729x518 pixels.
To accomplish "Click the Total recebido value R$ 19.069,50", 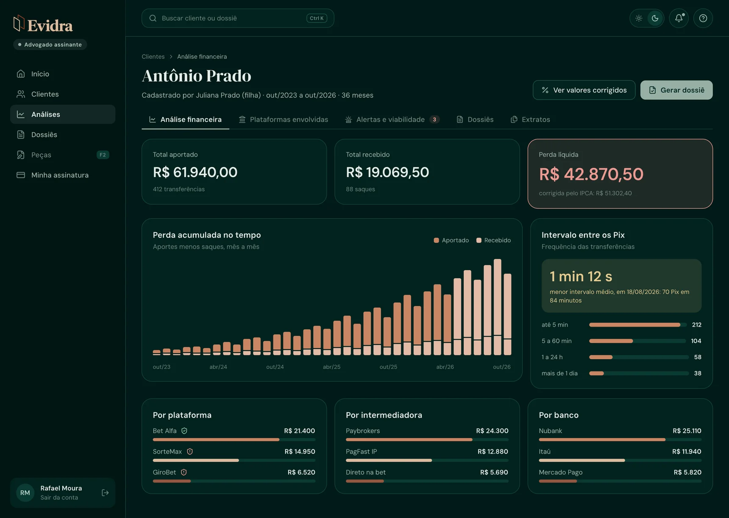I will click(x=387, y=172).
